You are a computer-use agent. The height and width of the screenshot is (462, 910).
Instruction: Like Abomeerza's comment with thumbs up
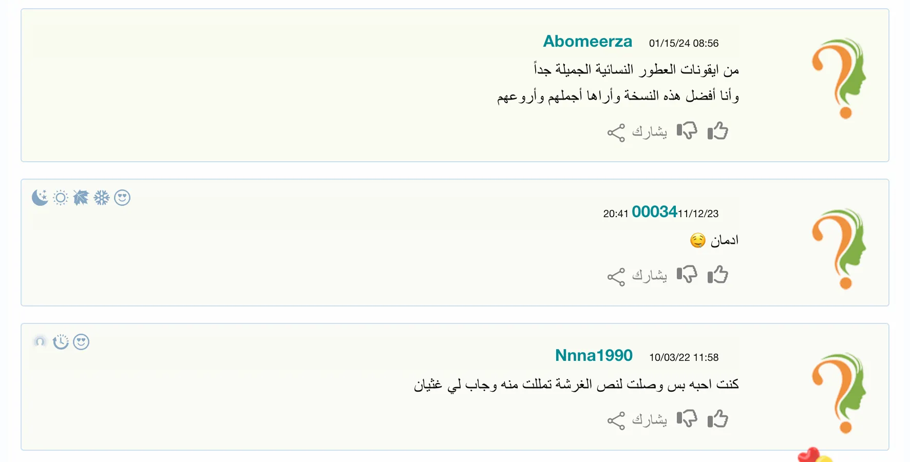coord(717,131)
